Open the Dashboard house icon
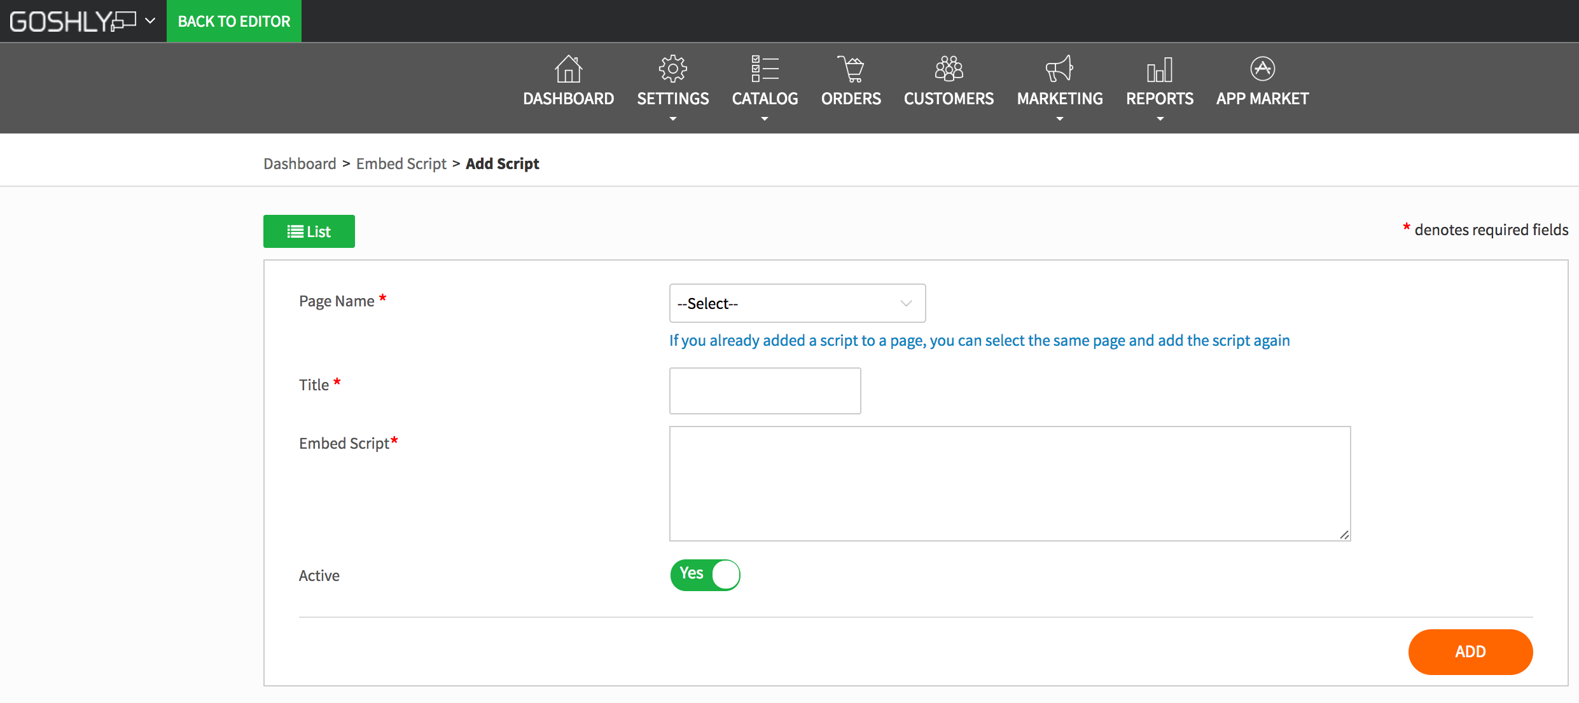 [568, 69]
